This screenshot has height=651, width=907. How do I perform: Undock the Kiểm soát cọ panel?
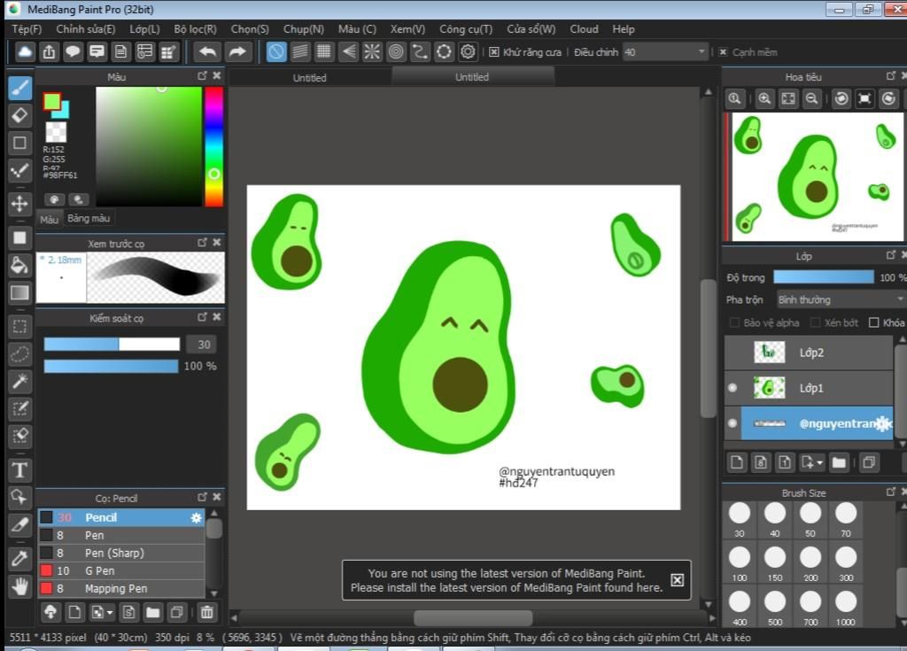tap(202, 317)
